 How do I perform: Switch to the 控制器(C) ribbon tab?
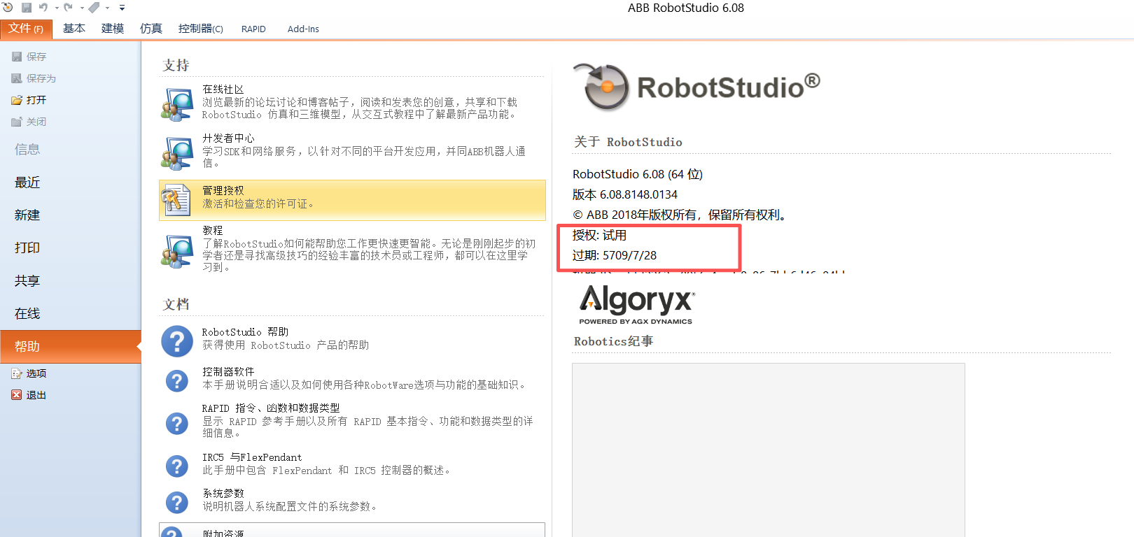(x=201, y=29)
